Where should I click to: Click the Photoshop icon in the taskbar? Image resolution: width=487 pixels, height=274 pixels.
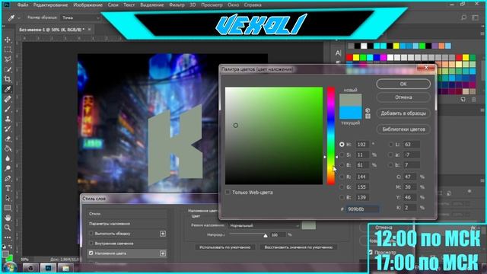48,268
